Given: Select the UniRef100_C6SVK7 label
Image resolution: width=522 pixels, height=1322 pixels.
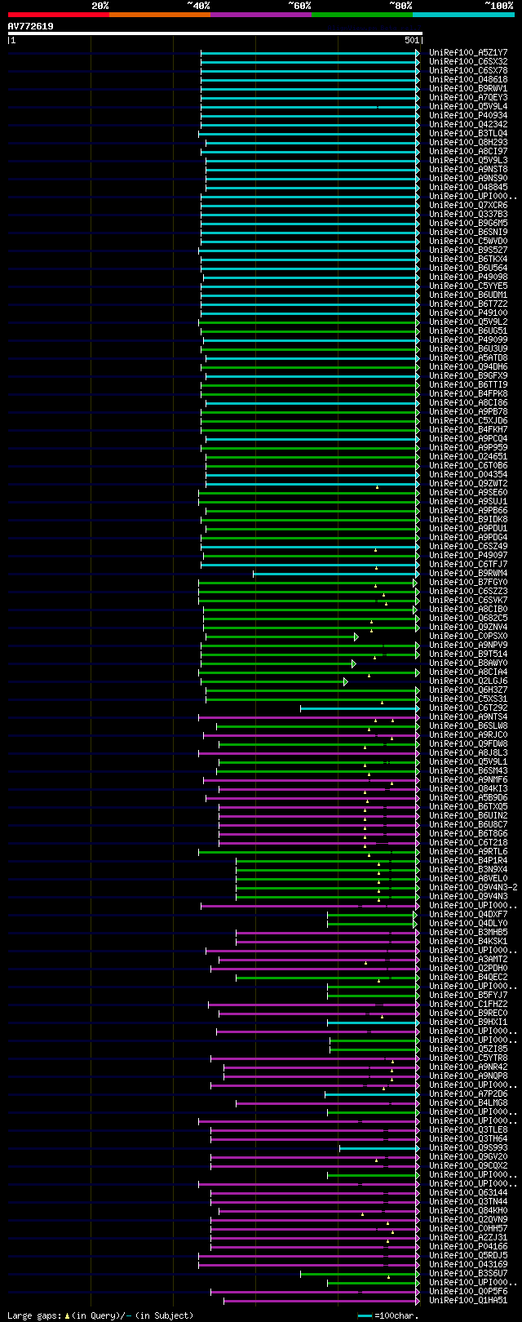Looking at the screenshot, I should click(468, 601).
